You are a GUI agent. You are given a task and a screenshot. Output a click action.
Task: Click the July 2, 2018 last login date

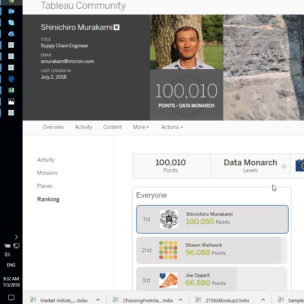[54, 77]
